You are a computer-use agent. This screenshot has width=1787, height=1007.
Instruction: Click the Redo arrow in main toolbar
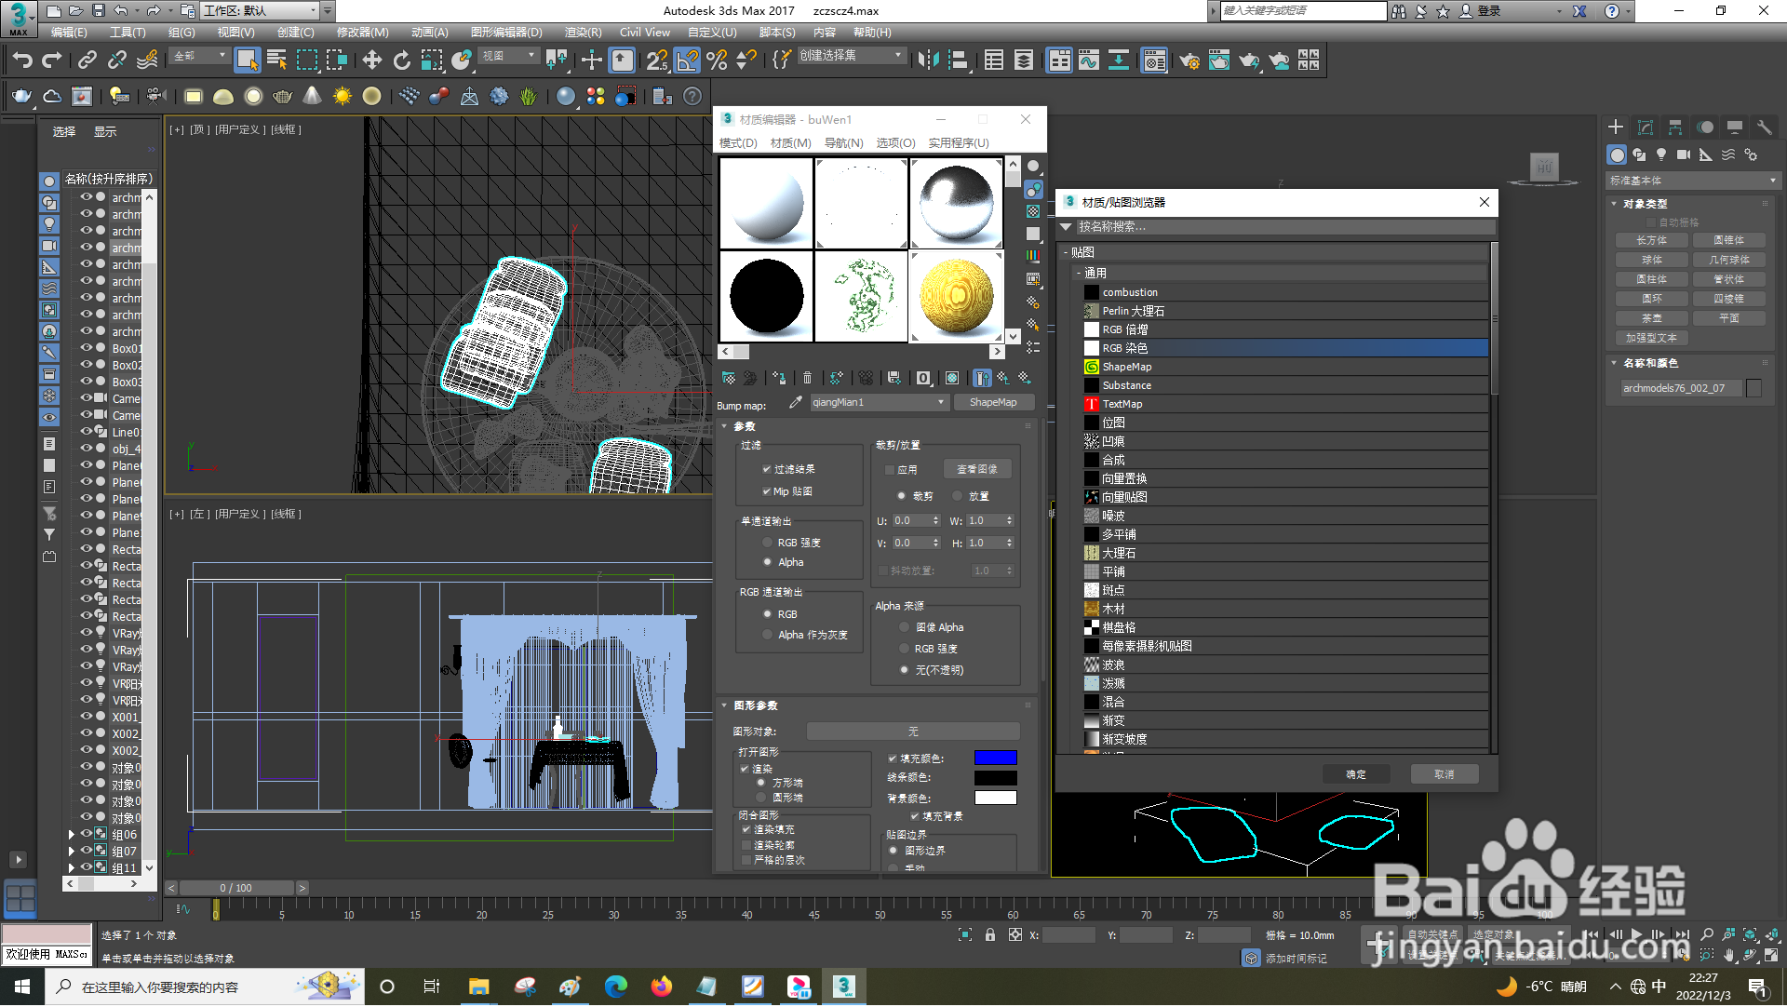click(52, 61)
